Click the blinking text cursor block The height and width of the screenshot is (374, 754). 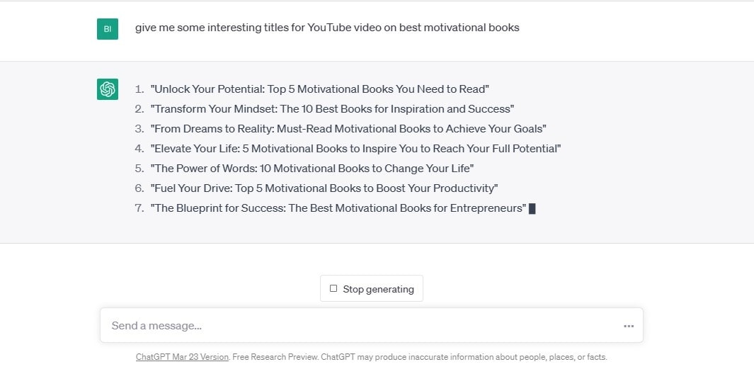coord(532,208)
